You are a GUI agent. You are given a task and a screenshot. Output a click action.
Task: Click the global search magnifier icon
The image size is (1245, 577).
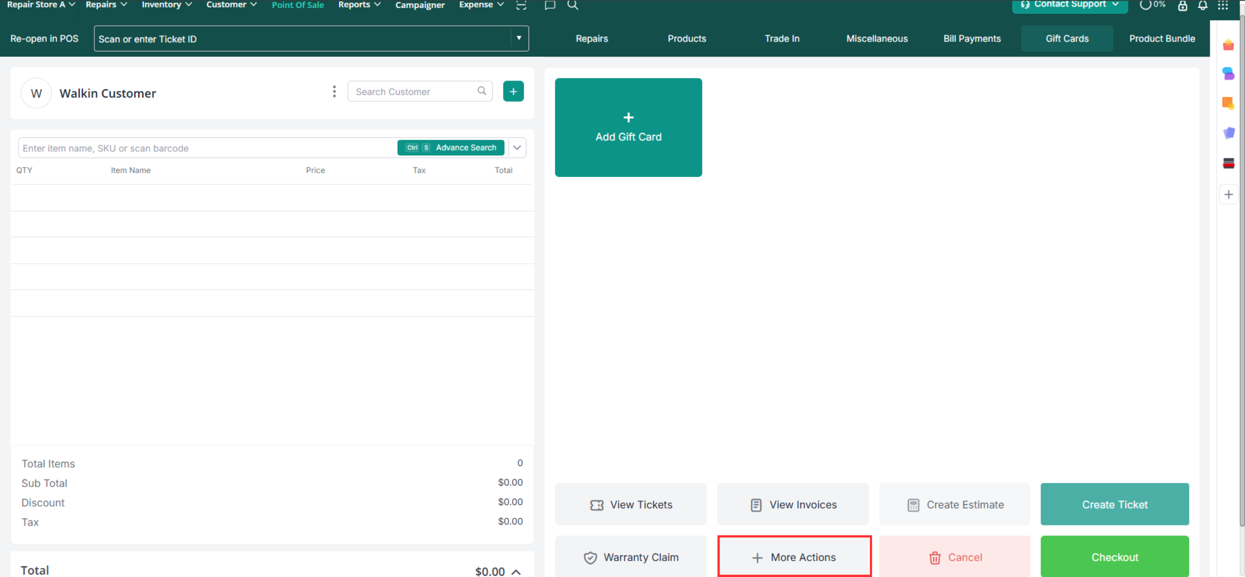pos(573,5)
